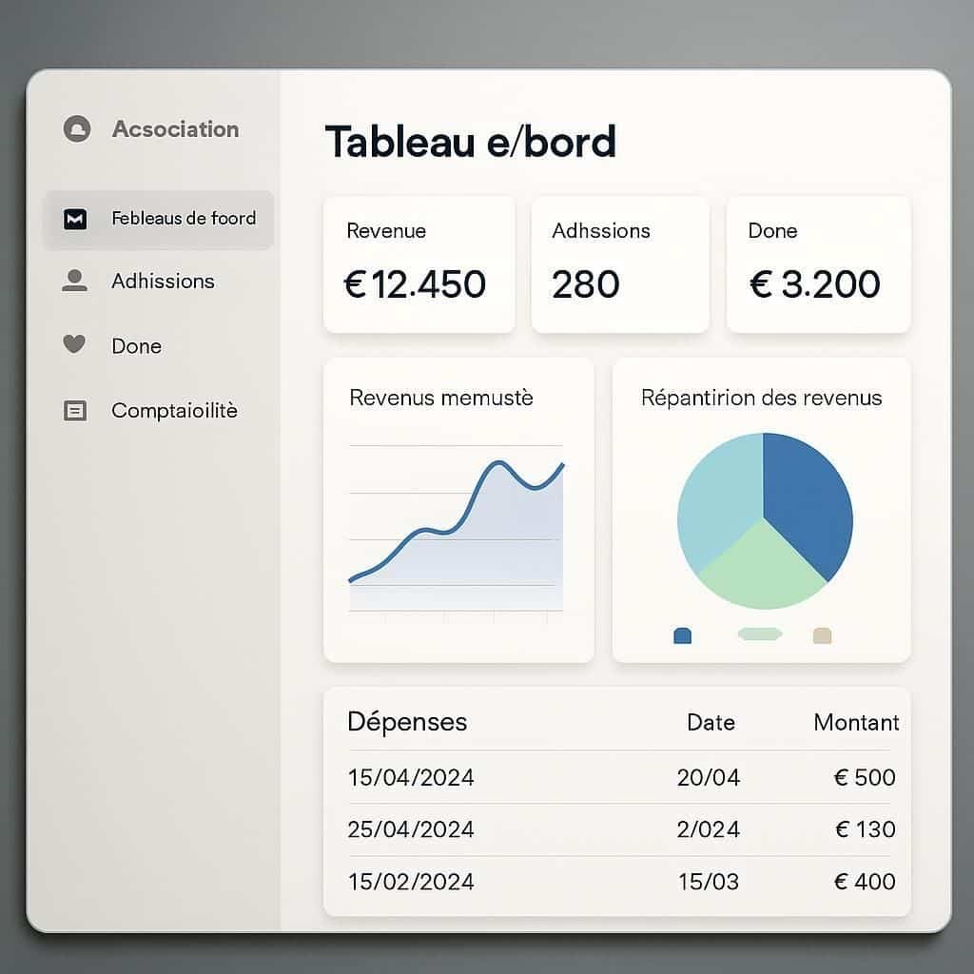This screenshot has height=974, width=974.
Task: Click the blue legend square under the pie chart
Action: coord(683,633)
